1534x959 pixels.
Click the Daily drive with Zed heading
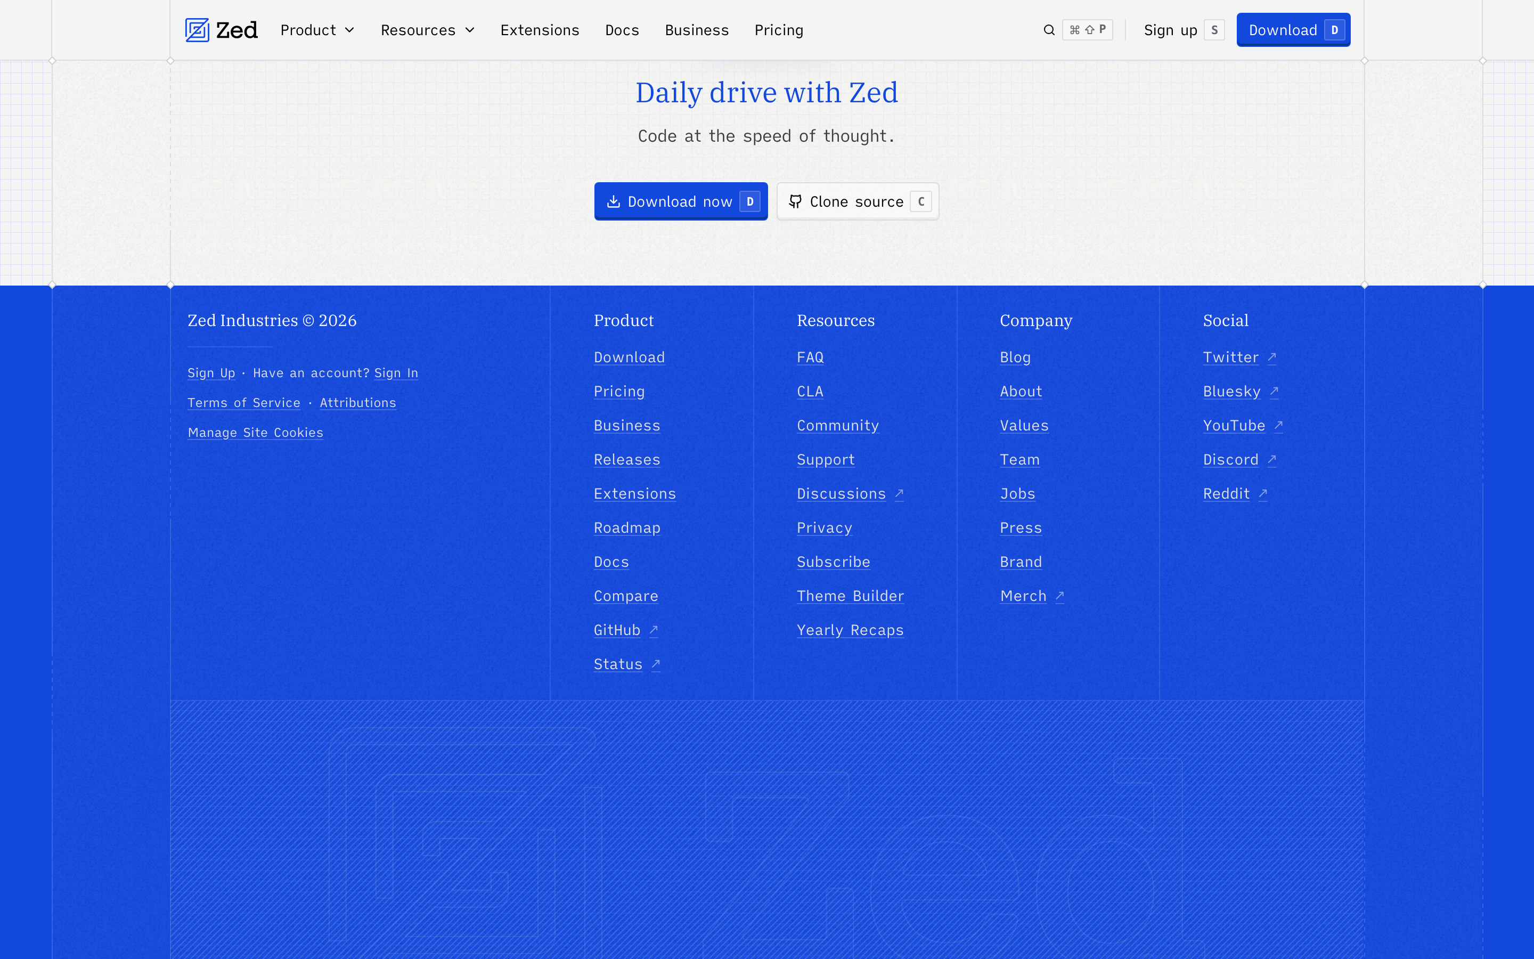coord(766,93)
